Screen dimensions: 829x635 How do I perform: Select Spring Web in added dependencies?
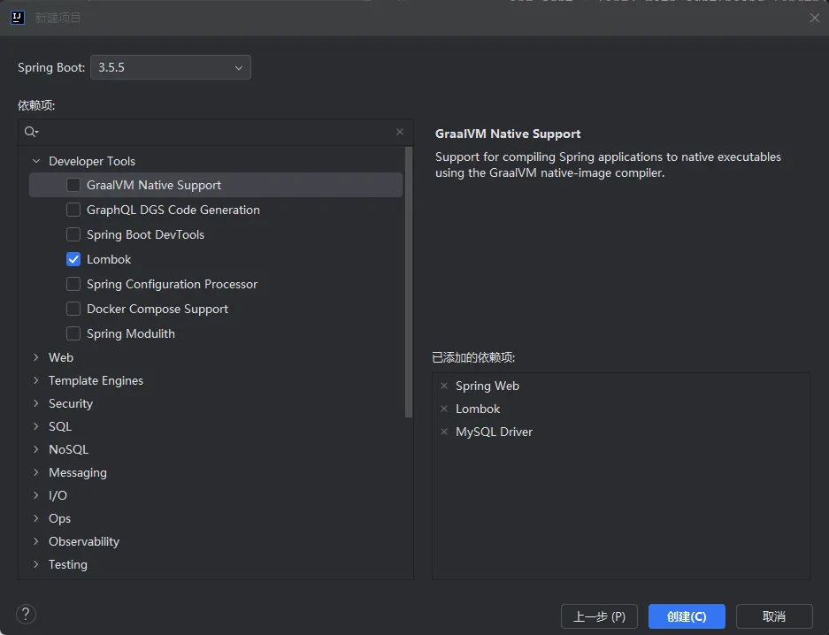[487, 386]
